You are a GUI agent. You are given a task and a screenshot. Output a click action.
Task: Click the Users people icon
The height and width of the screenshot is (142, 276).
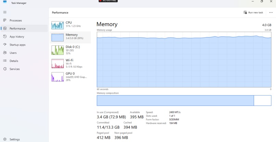[5, 53]
